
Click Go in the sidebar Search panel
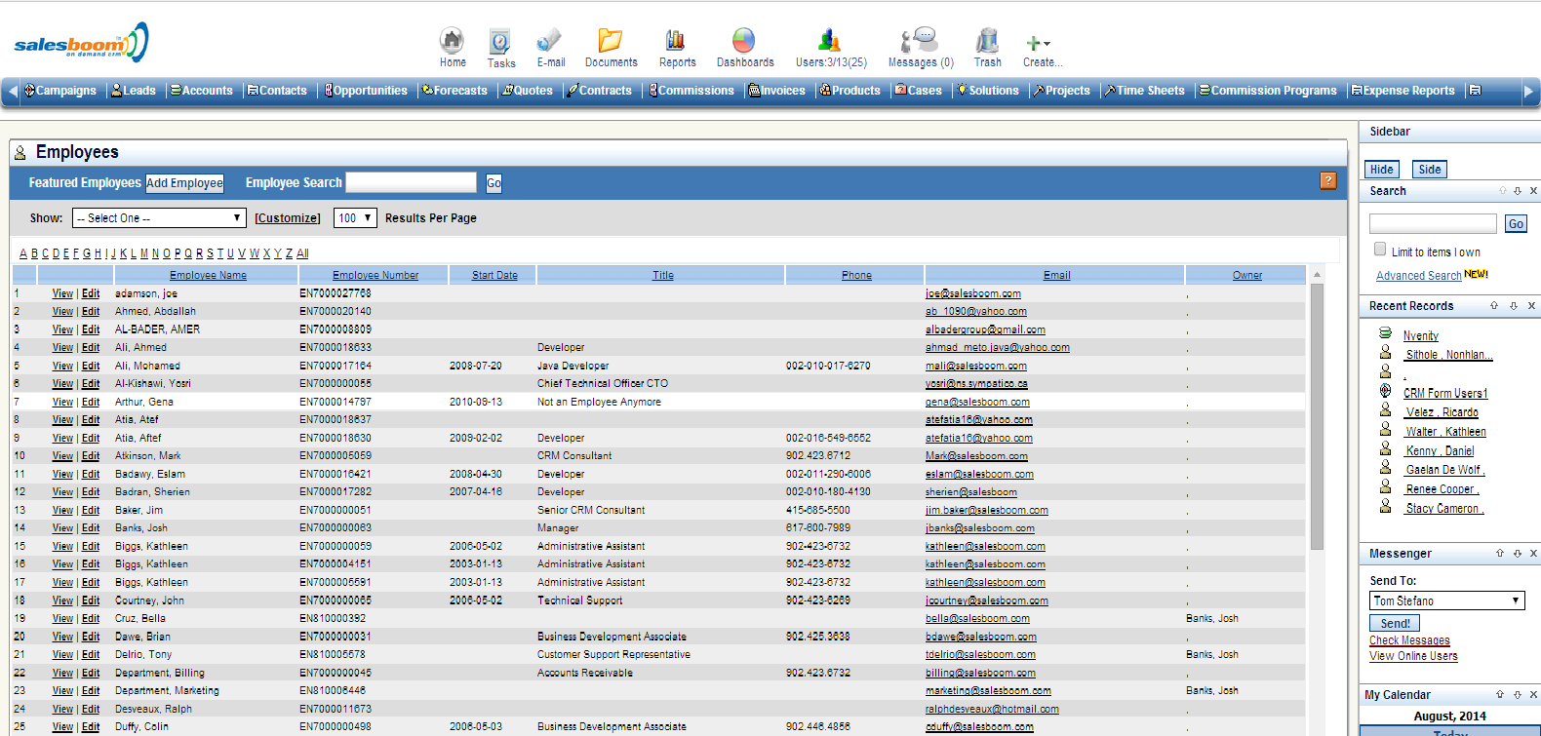(x=1516, y=224)
